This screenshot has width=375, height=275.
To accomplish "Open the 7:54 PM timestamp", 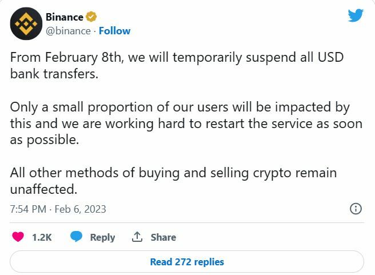I will (28, 209).
